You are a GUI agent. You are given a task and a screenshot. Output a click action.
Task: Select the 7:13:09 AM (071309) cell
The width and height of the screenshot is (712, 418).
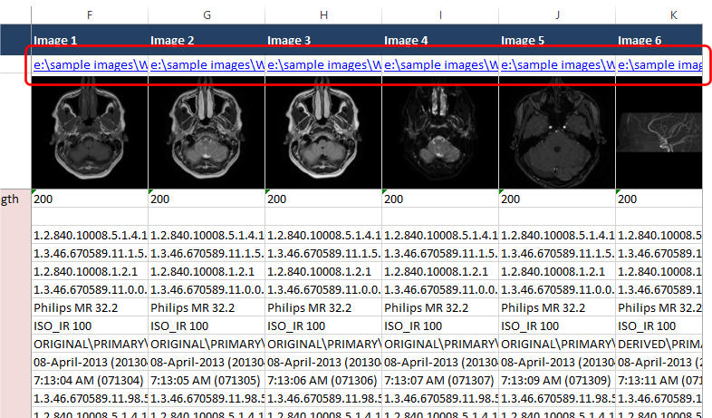pos(557,381)
